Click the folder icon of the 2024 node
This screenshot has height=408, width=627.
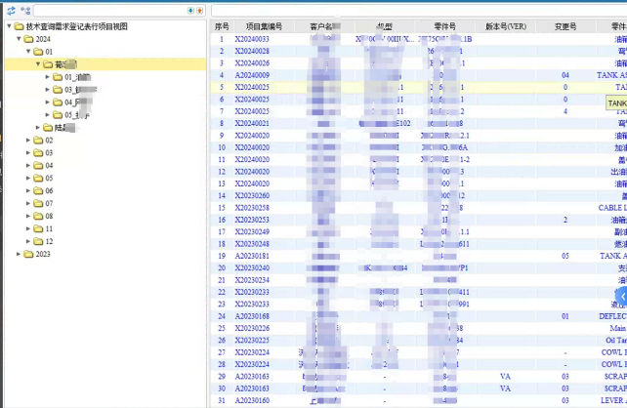pyautogui.click(x=29, y=39)
